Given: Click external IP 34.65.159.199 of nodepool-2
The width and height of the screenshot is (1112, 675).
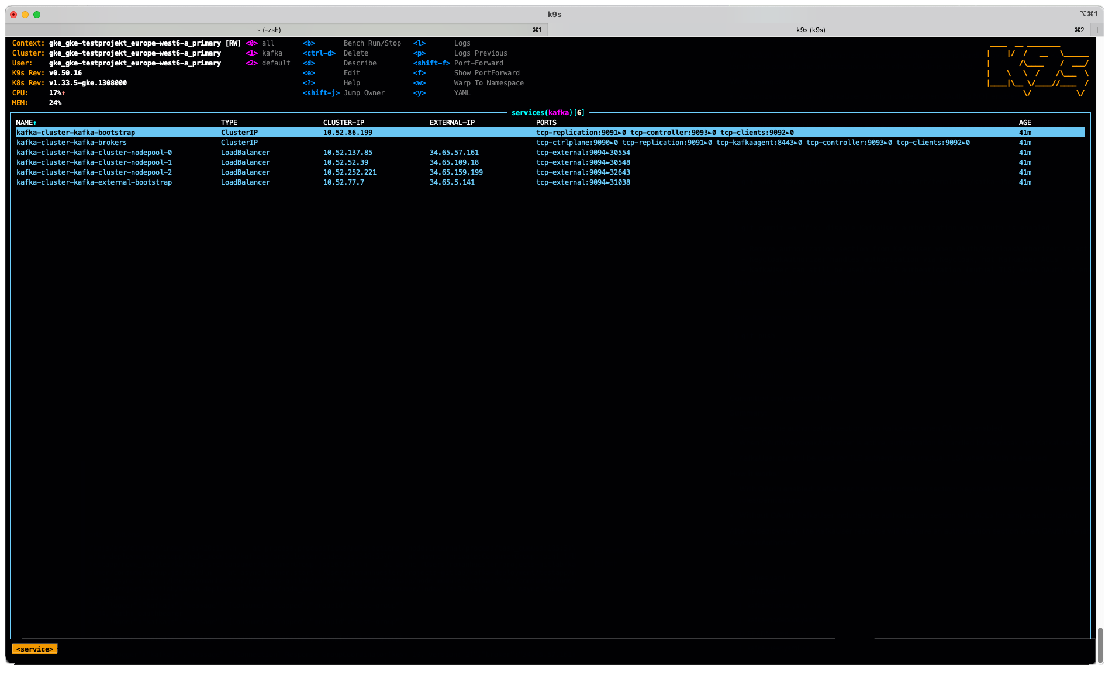Looking at the screenshot, I should point(456,172).
